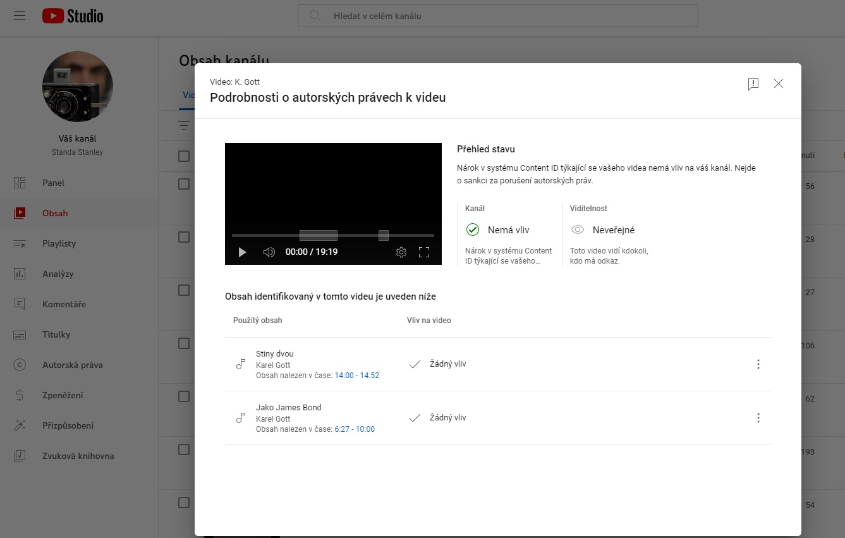The height and width of the screenshot is (538, 845).
Task: Open options for Jako James Bond claim
Action: tap(758, 418)
